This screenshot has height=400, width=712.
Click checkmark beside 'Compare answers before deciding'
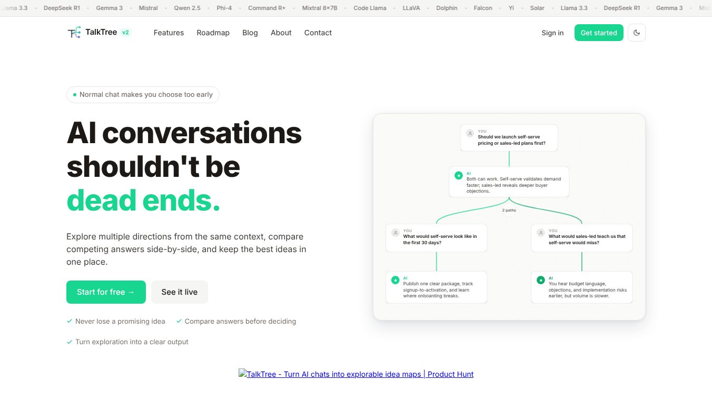coord(179,321)
